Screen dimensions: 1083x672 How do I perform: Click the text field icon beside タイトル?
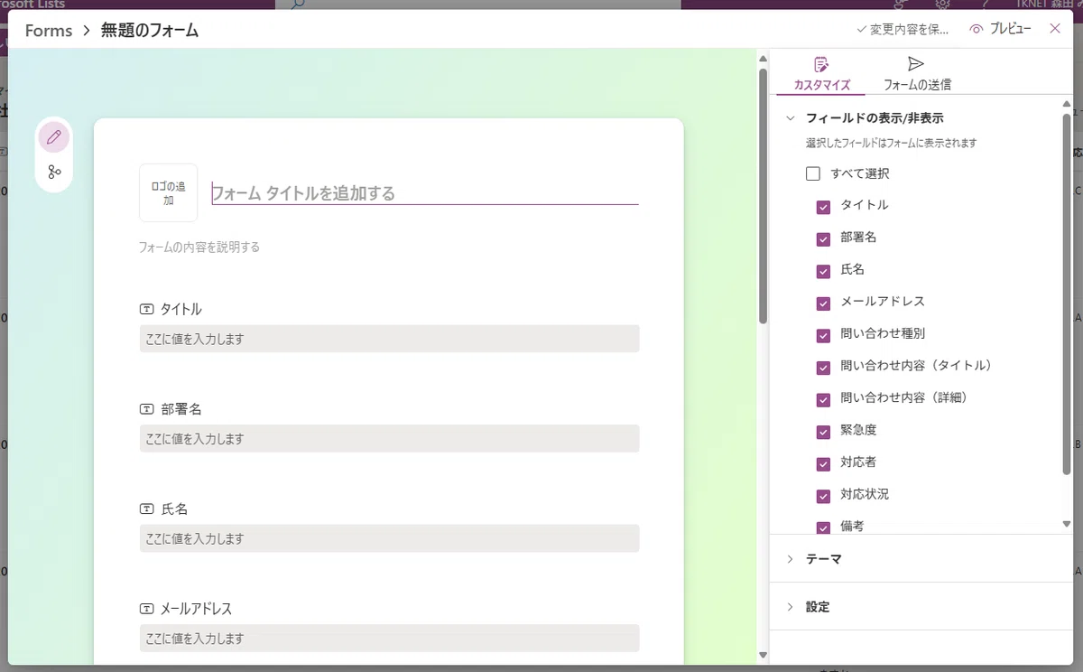click(147, 310)
